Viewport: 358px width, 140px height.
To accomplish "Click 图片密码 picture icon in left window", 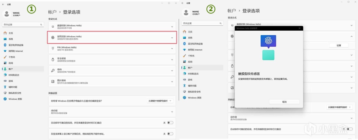I will pyautogui.click(x=53, y=82).
